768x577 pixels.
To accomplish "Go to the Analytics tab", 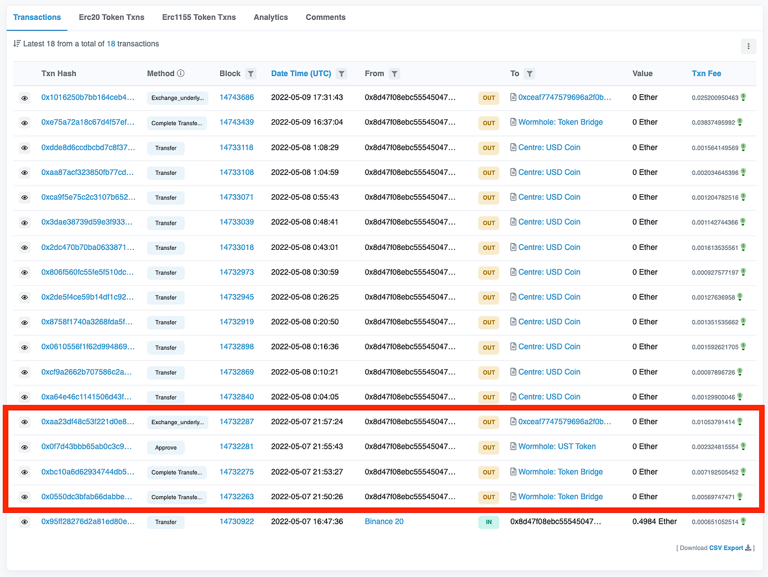I will [x=271, y=17].
